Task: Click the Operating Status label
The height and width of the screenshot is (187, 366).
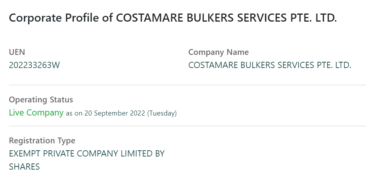Action: click(41, 100)
